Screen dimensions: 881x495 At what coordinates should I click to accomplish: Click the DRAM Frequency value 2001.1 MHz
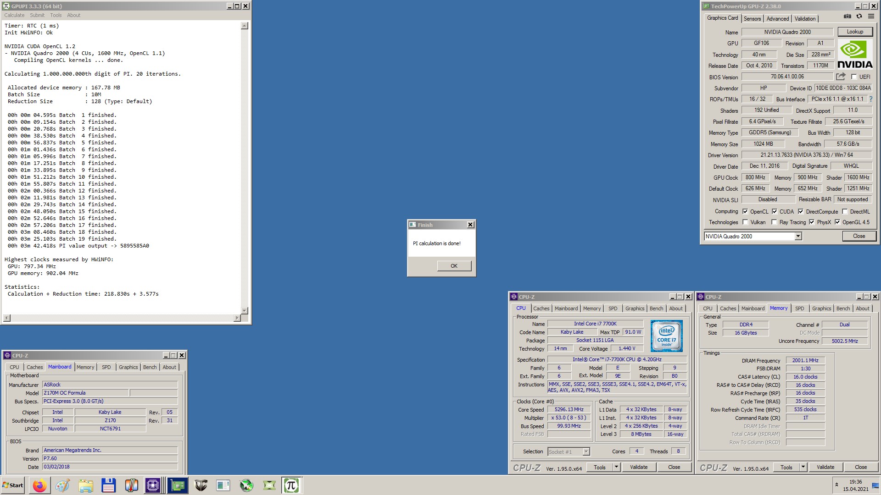click(x=805, y=360)
